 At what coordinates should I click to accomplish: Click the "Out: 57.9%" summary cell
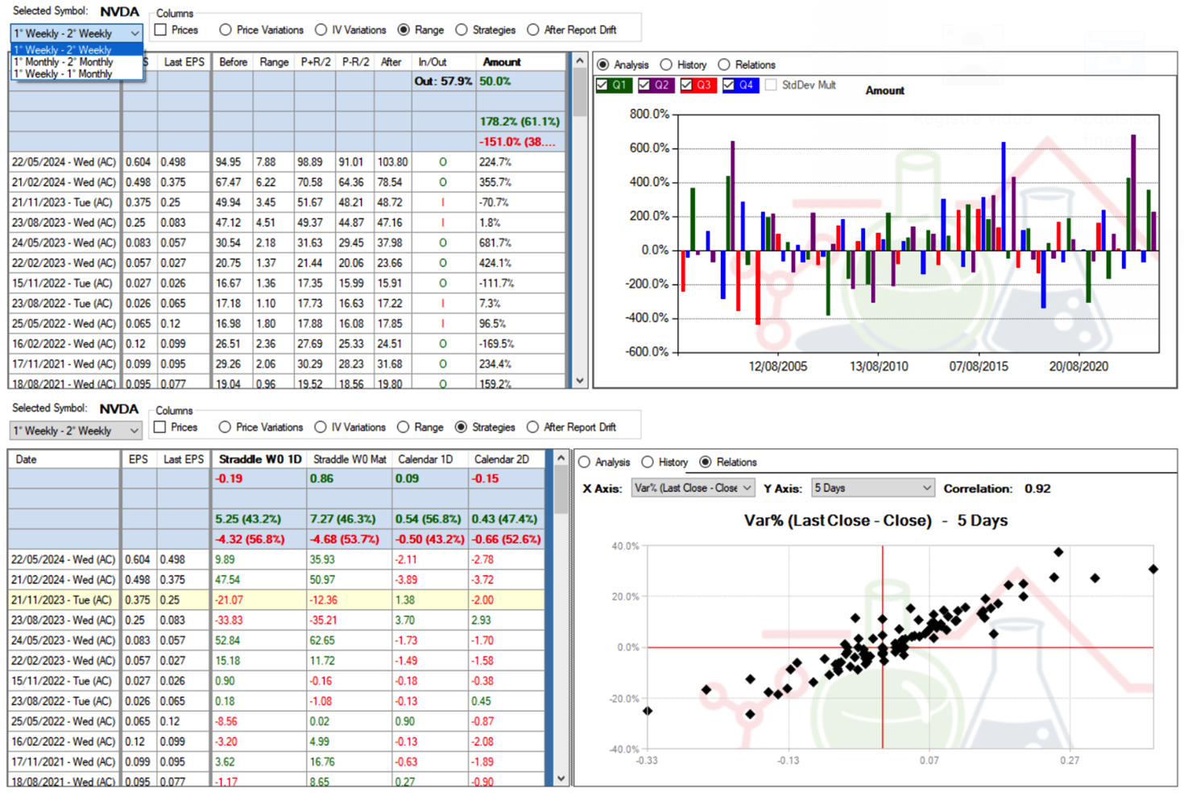tap(444, 81)
